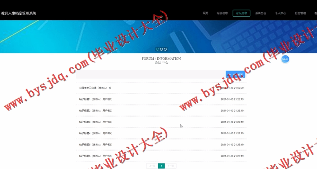Click the 21:26:19 timestamp in the 帖子标题3 row
Viewport: 317px width, 169px height.
tap(232, 122)
